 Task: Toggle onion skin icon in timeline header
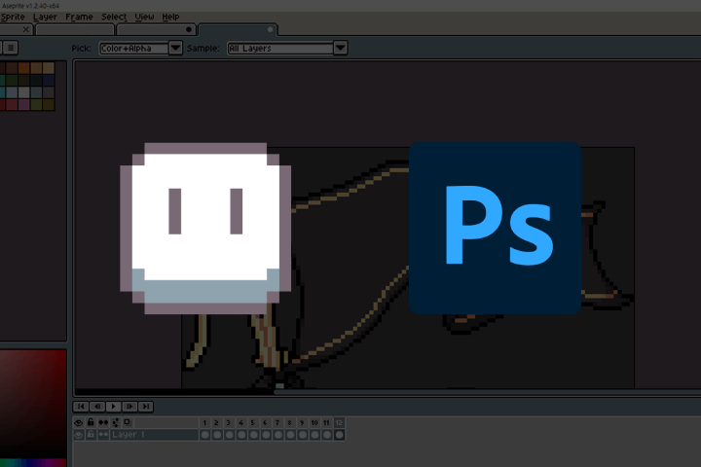click(x=128, y=422)
